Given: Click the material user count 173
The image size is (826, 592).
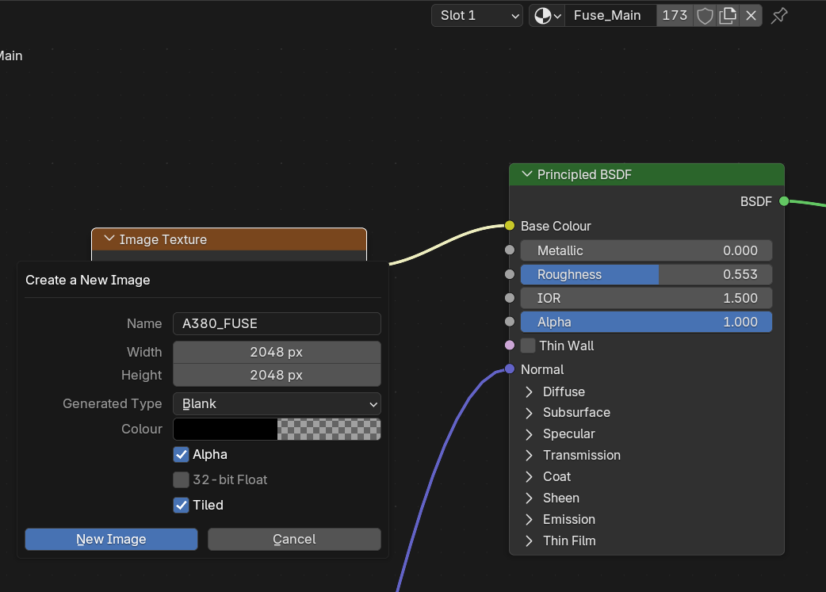Looking at the screenshot, I should click(675, 16).
